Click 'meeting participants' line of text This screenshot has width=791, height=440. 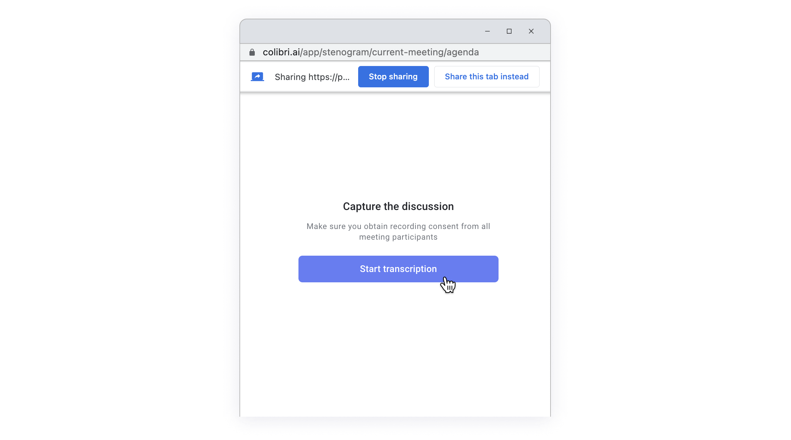click(x=398, y=237)
